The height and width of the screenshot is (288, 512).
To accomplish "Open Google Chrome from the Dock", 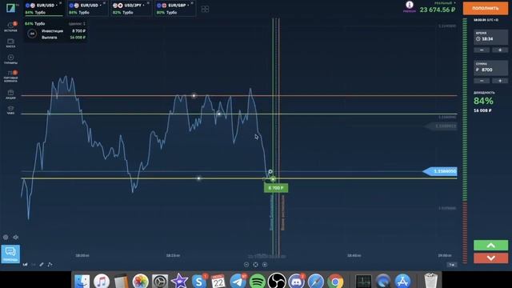I will tap(335, 281).
